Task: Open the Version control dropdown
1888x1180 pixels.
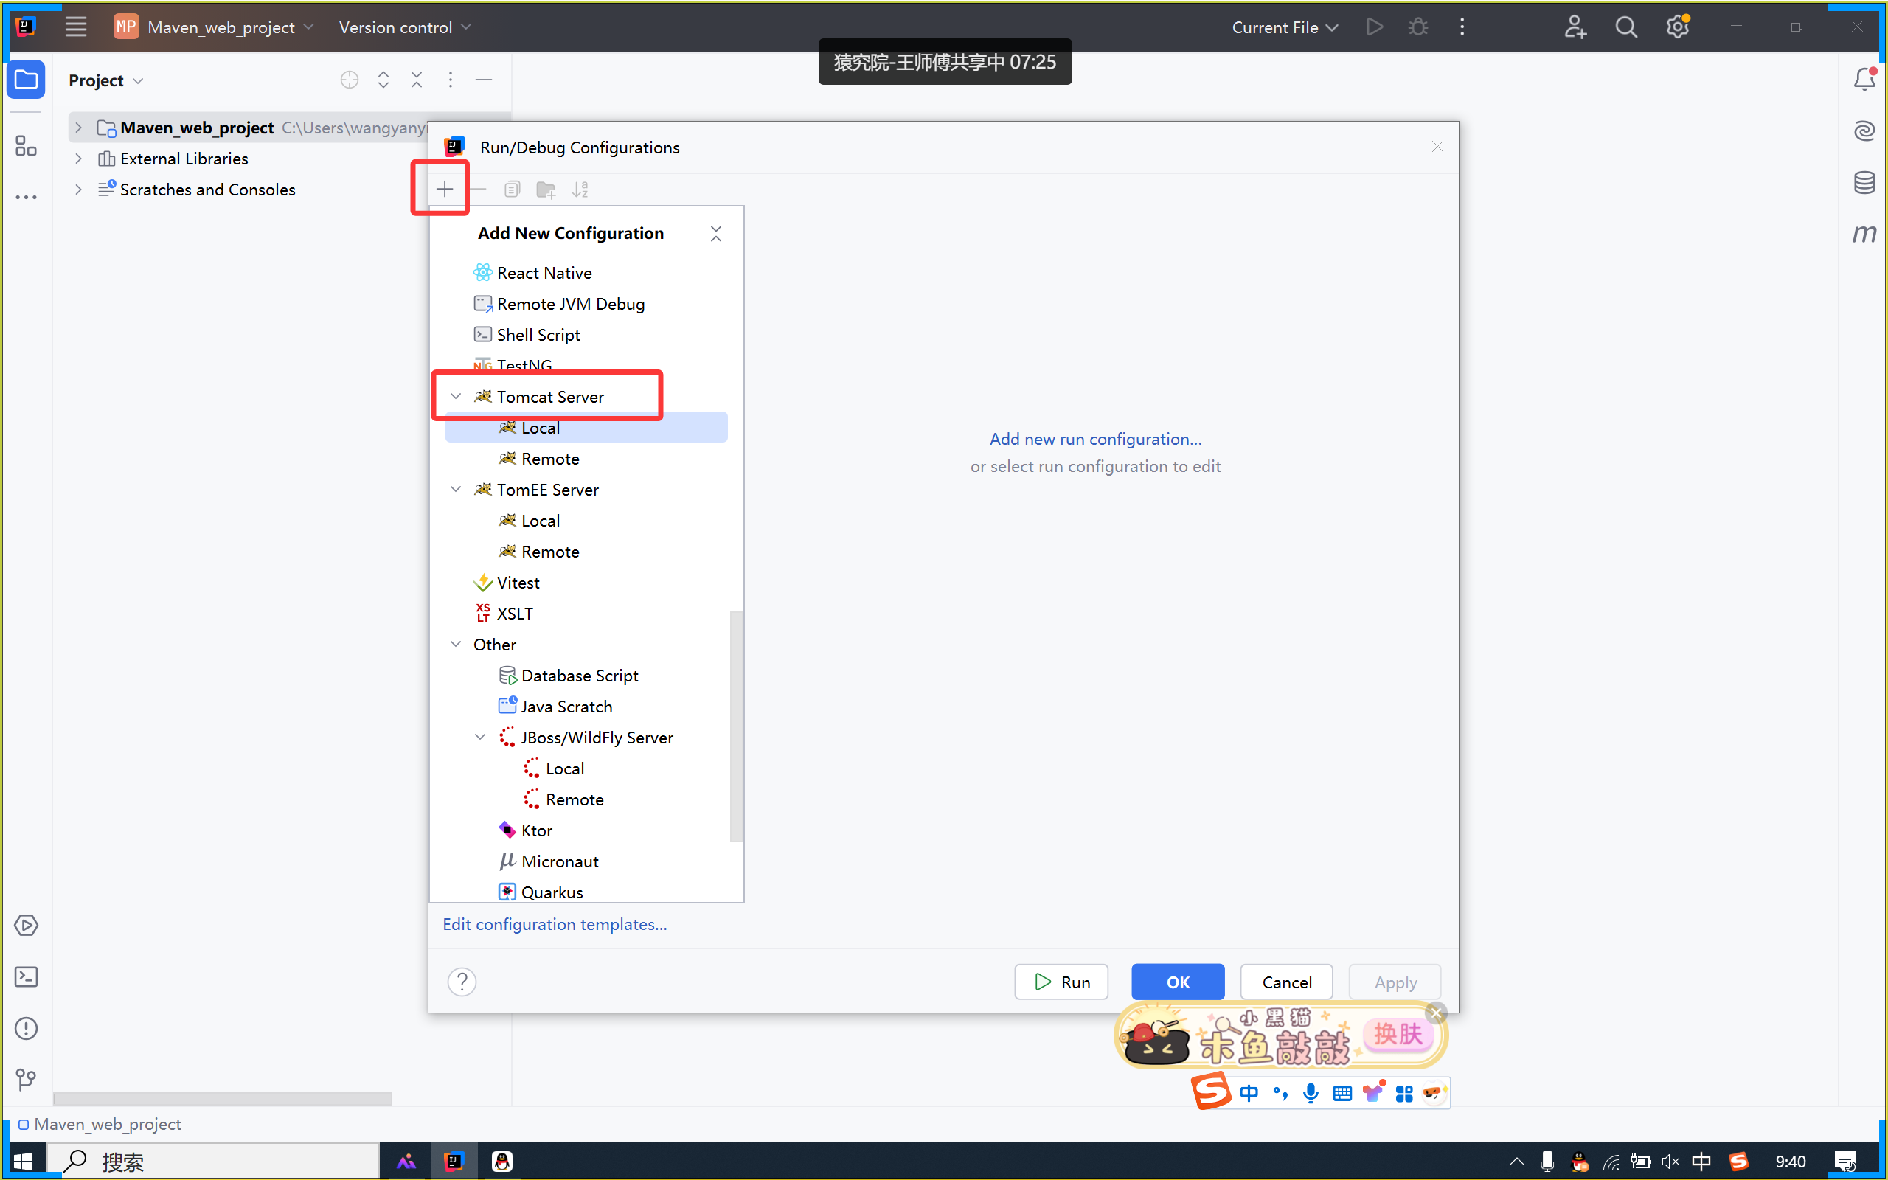Action: 404,27
